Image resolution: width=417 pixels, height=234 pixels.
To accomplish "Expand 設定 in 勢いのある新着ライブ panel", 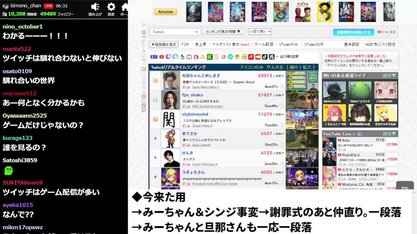I will (x=389, y=75).
